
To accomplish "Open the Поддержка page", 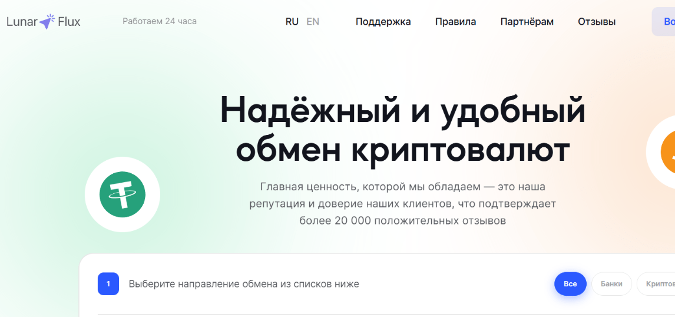I will pyautogui.click(x=383, y=22).
